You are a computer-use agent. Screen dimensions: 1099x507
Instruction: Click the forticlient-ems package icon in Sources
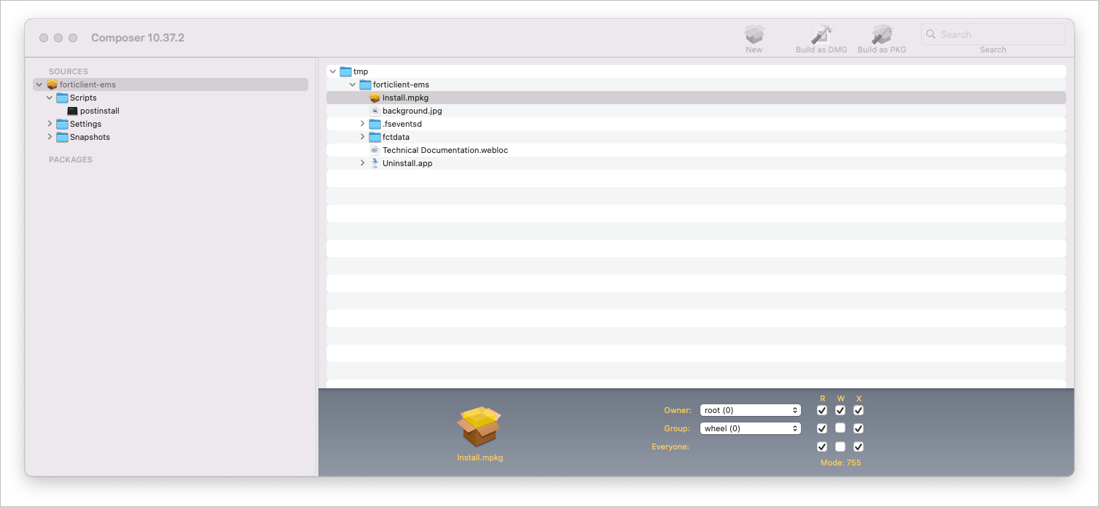[52, 84]
